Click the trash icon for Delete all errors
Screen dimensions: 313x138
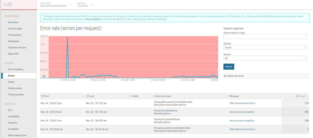225,76
